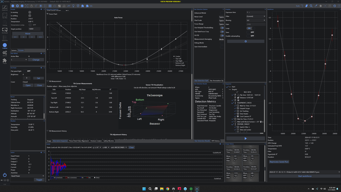Click Reprocess Saved Run
The height and width of the screenshot is (192, 341).
pos(279,162)
